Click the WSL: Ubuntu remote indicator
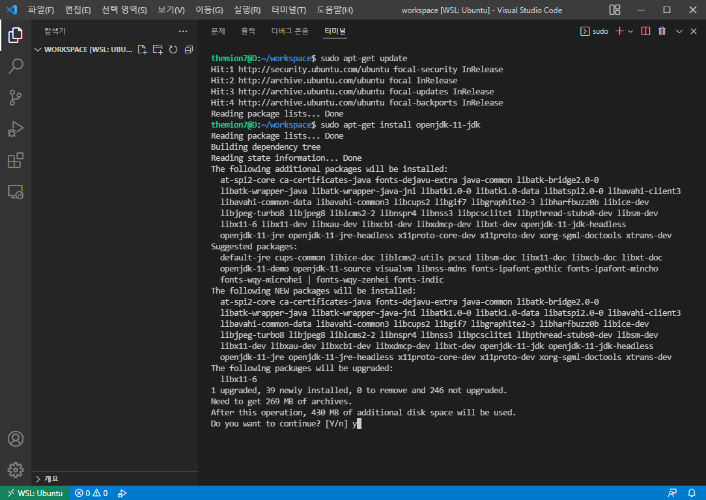 tap(35, 493)
